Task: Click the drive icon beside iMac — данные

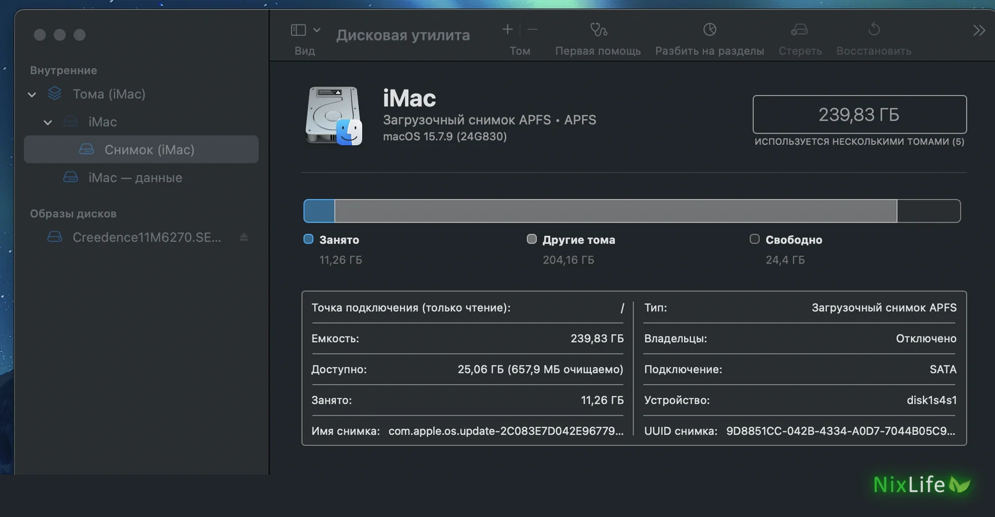Action: click(71, 177)
